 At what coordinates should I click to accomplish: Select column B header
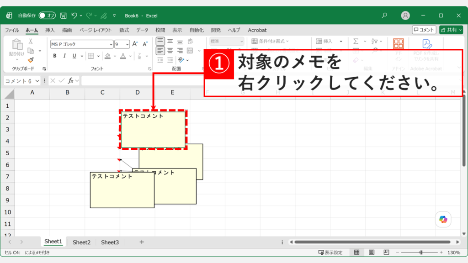pos(68,92)
